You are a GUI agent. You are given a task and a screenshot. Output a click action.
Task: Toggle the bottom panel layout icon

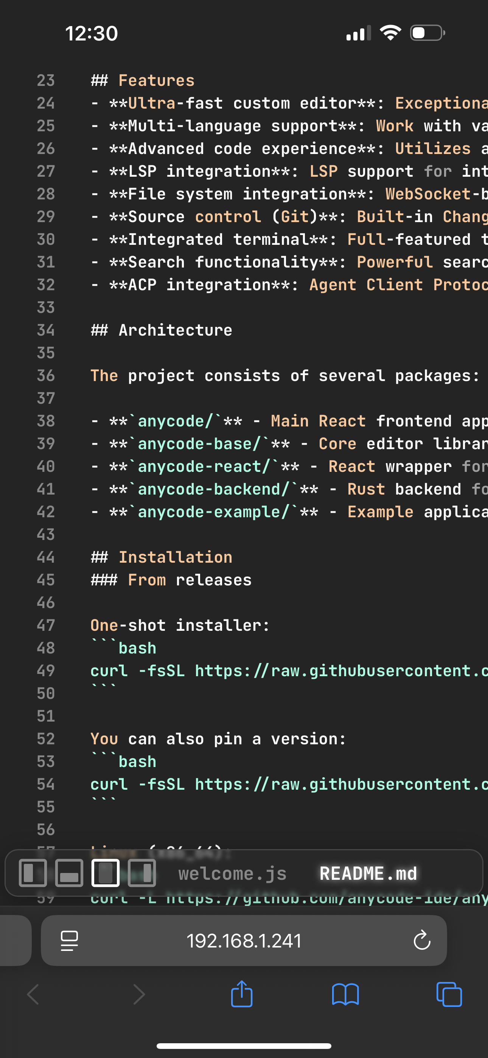click(x=69, y=873)
